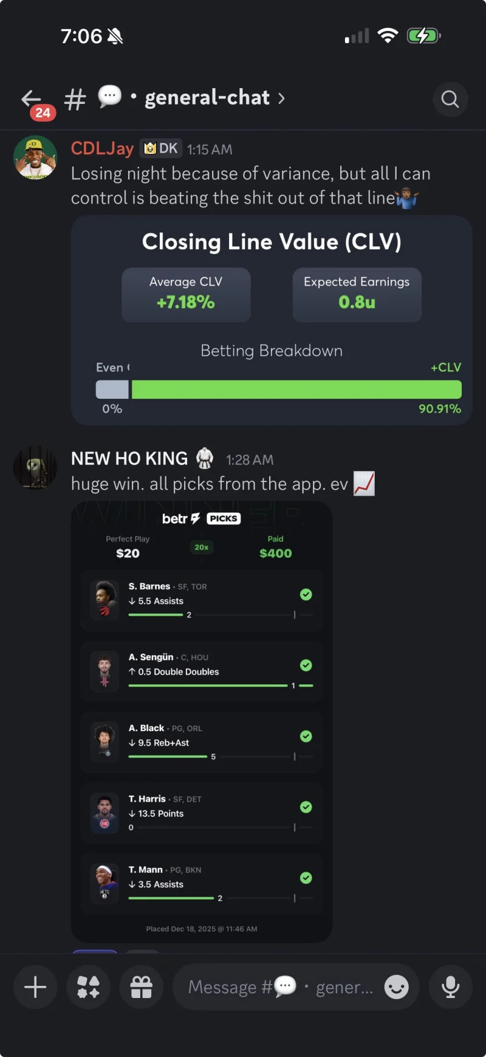Viewport: 486px width, 1057px height.
Task: Tap the microphone to record a voice message
Action: pyautogui.click(x=450, y=987)
